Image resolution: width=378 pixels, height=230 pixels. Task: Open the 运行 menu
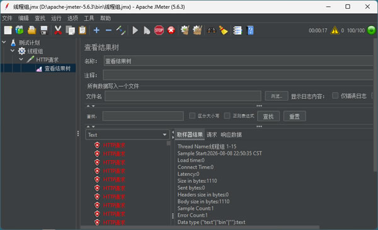tap(56, 18)
